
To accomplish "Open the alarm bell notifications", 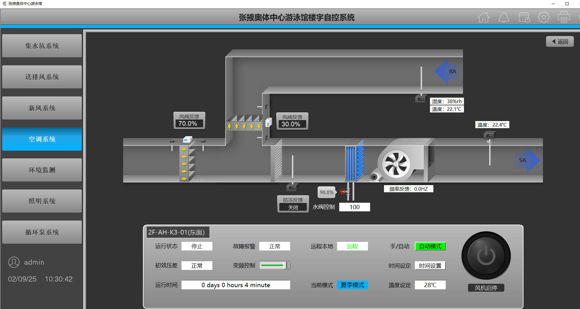I will pyautogui.click(x=503, y=17).
